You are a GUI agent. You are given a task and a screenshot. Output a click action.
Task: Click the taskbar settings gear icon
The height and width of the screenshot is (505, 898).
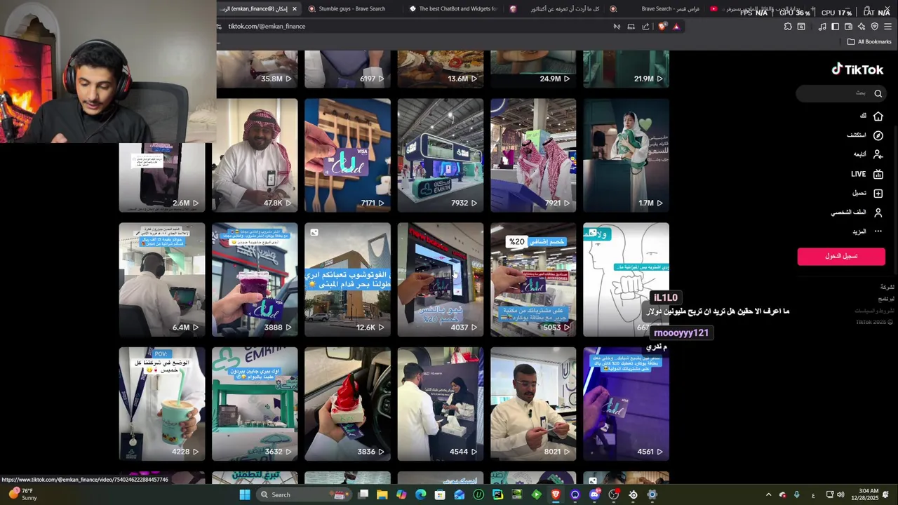click(x=652, y=494)
